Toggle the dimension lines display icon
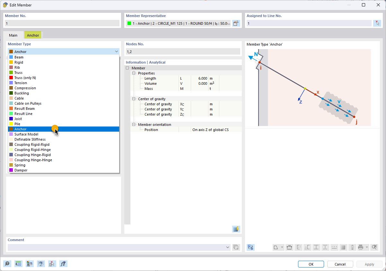386x271 pixels. [289, 247]
